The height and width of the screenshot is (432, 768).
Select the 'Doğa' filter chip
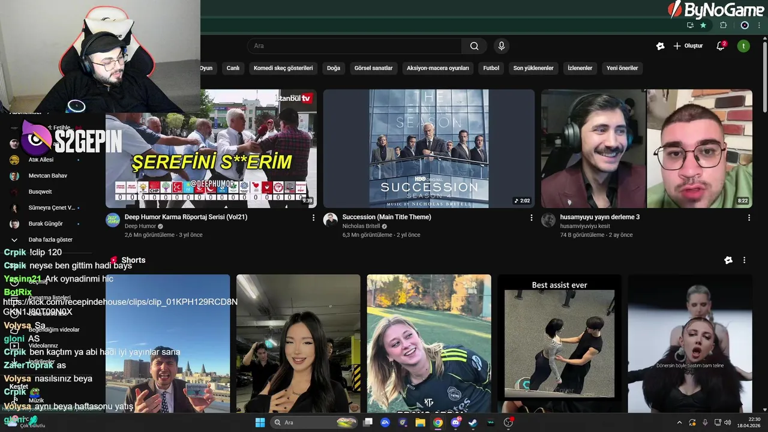[334, 68]
